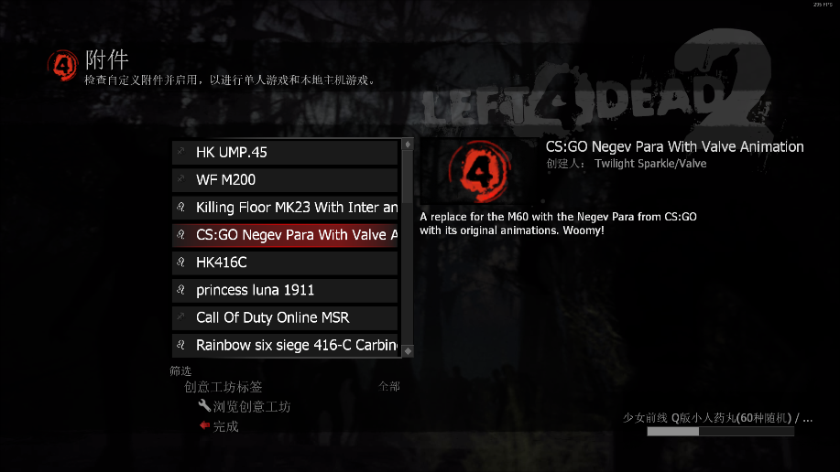The height and width of the screenshot is (472, 840).
Task: Click the Left 4 Dead addon thumbnail image
Action: click(x=479, y=171)
